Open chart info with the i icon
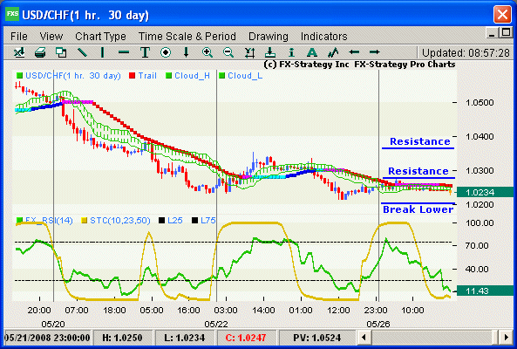517x349 pixels. 291,52
